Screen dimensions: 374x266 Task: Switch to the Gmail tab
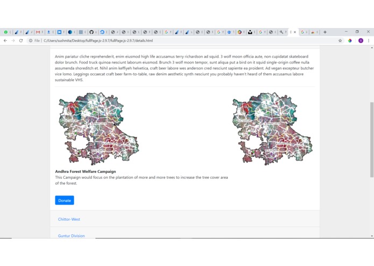pos(38,32)
